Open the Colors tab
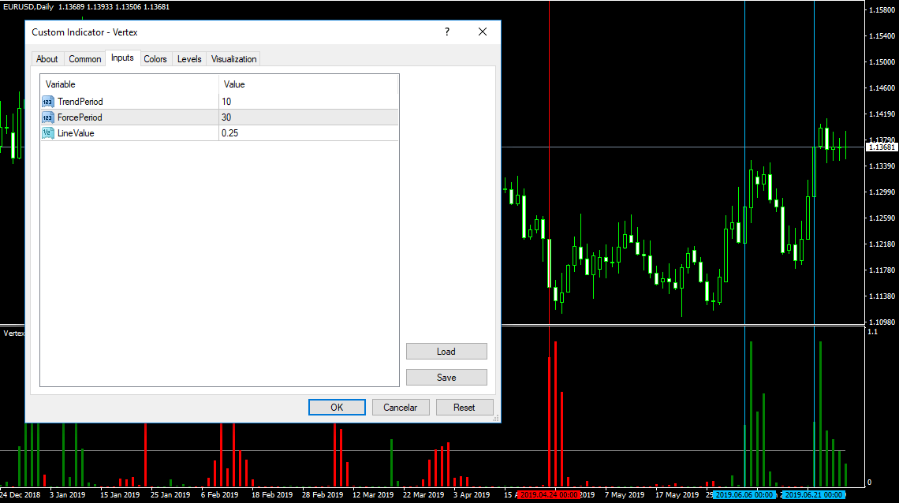This screenshot has height=503, width=899. pyautogui.click(x=155, y=59)
